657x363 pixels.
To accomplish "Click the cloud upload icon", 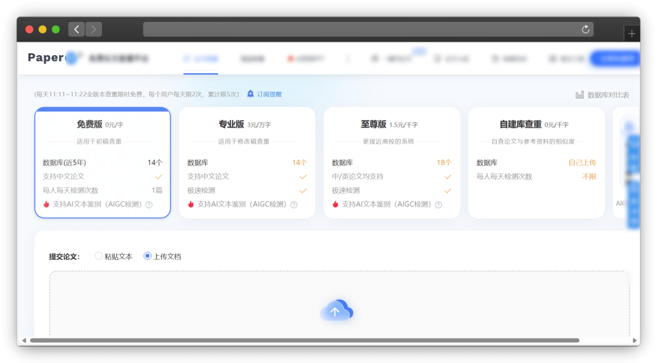I will click(337, 310).
